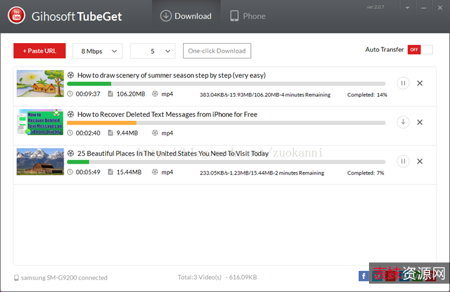Click the Facebook share icon

click(x=364, y=277)
